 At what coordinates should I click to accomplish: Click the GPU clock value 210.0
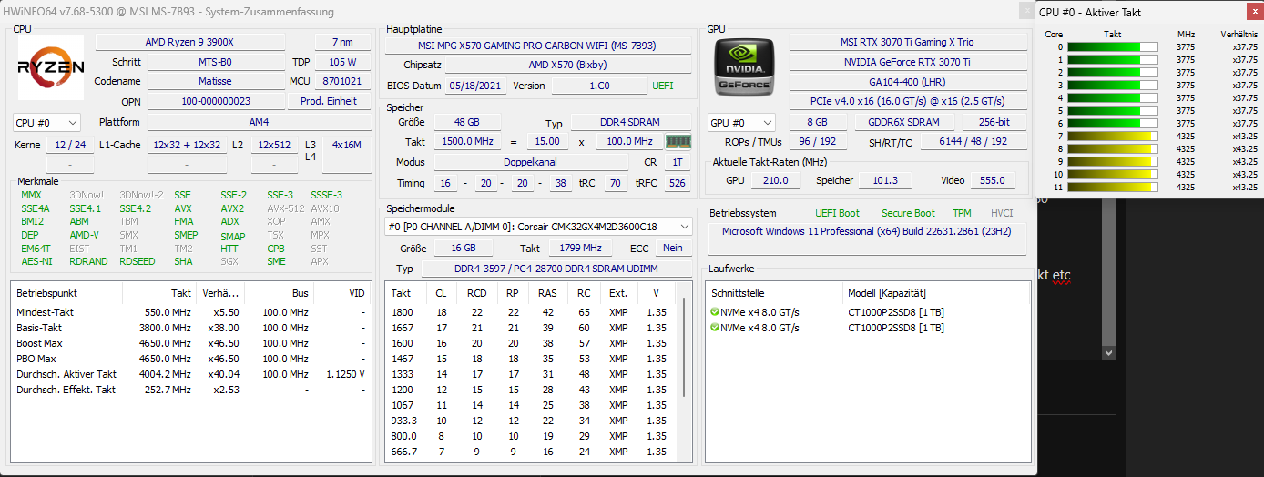(x=776, y=180)
